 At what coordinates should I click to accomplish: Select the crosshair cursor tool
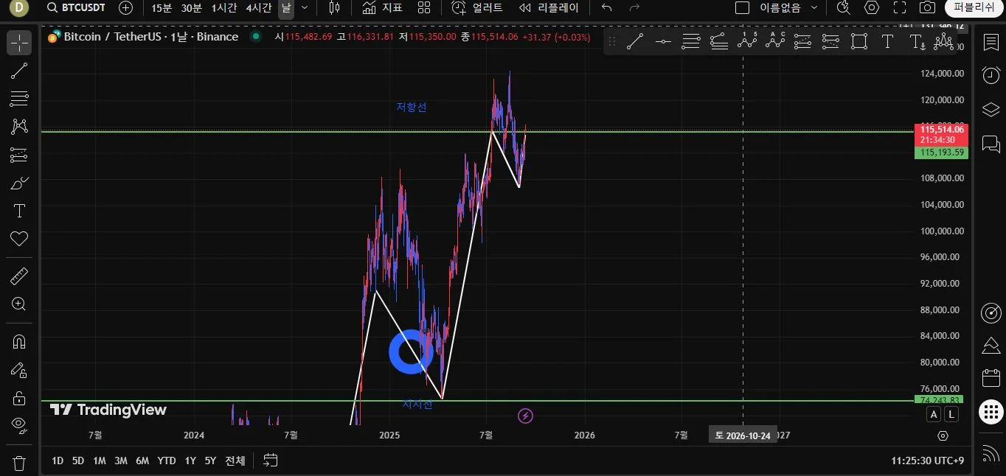[19, 43]
